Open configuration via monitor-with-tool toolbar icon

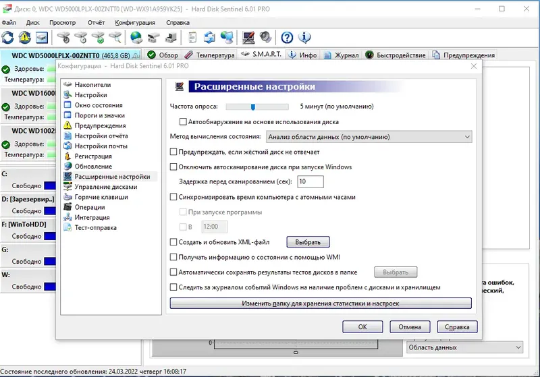(x=248, y=38)
